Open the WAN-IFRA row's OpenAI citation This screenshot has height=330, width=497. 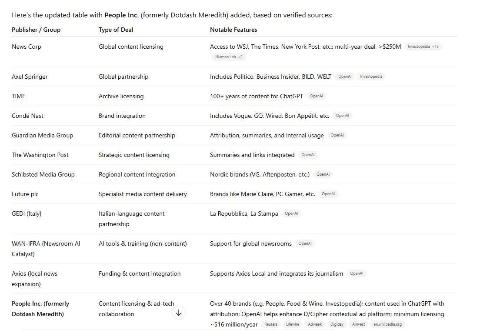pyautogui.click(x=305, y=243)
